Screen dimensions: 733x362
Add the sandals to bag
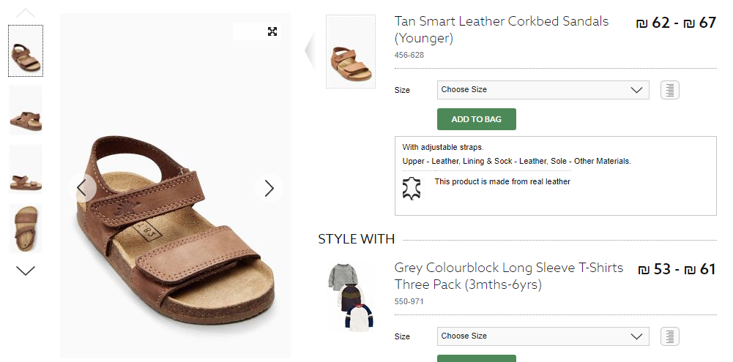click(476, 119)
